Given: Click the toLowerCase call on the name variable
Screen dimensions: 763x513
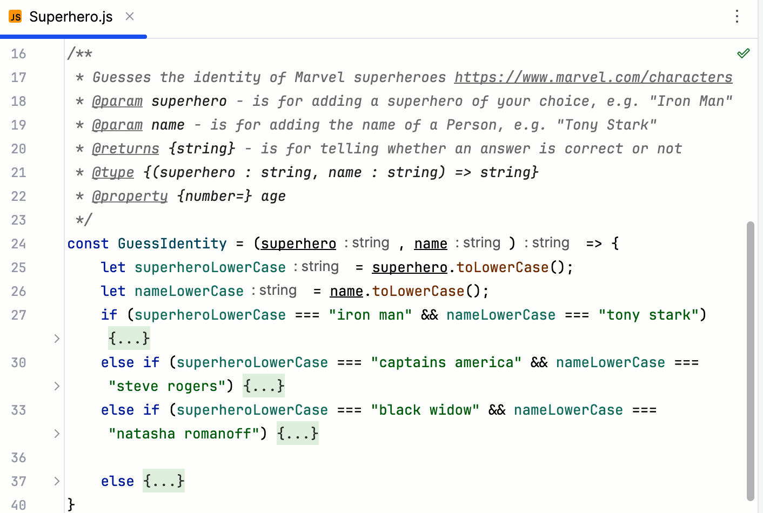Looking at the screenshot, I should pos(418,291).
